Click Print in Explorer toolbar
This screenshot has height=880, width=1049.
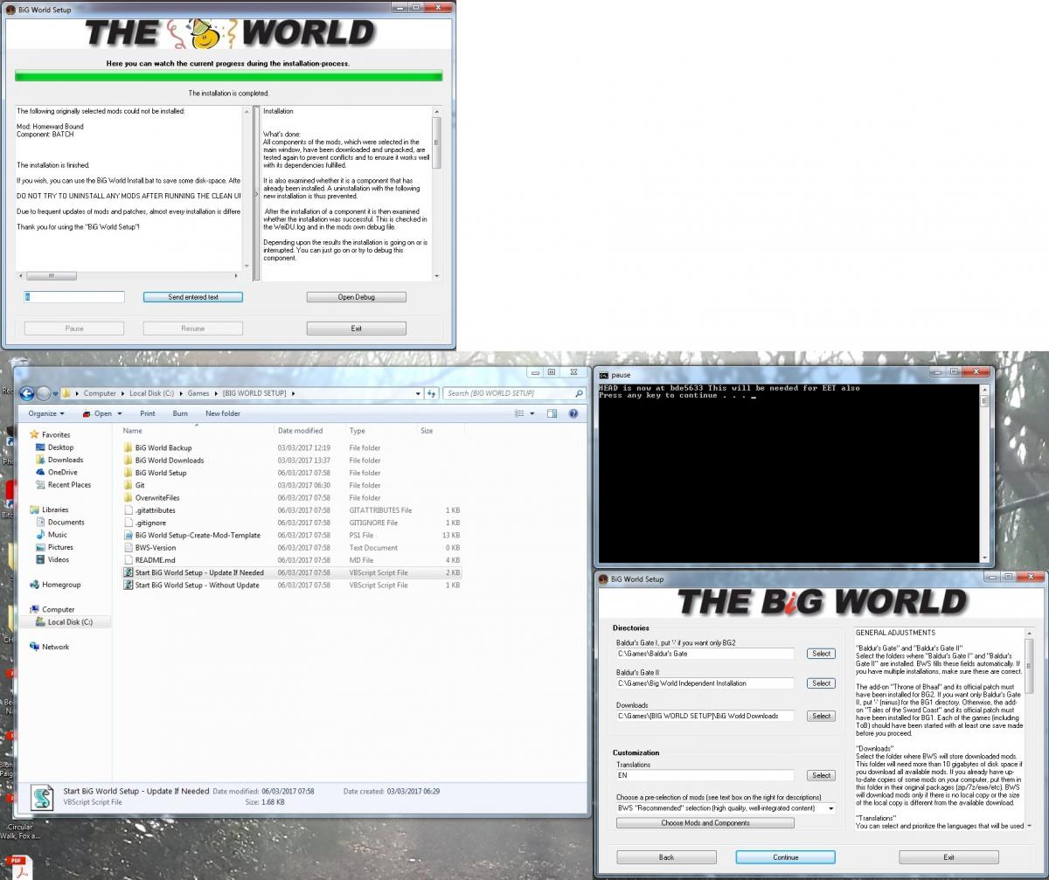pyautogui.click(x=147, y=413)
